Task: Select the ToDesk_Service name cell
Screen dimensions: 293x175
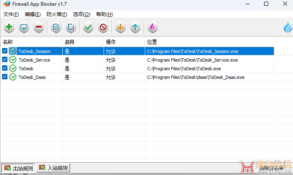Action: tap(34, 60)
